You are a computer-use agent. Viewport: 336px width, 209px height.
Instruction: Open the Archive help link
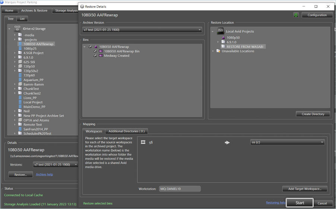(x=44, y=174)
